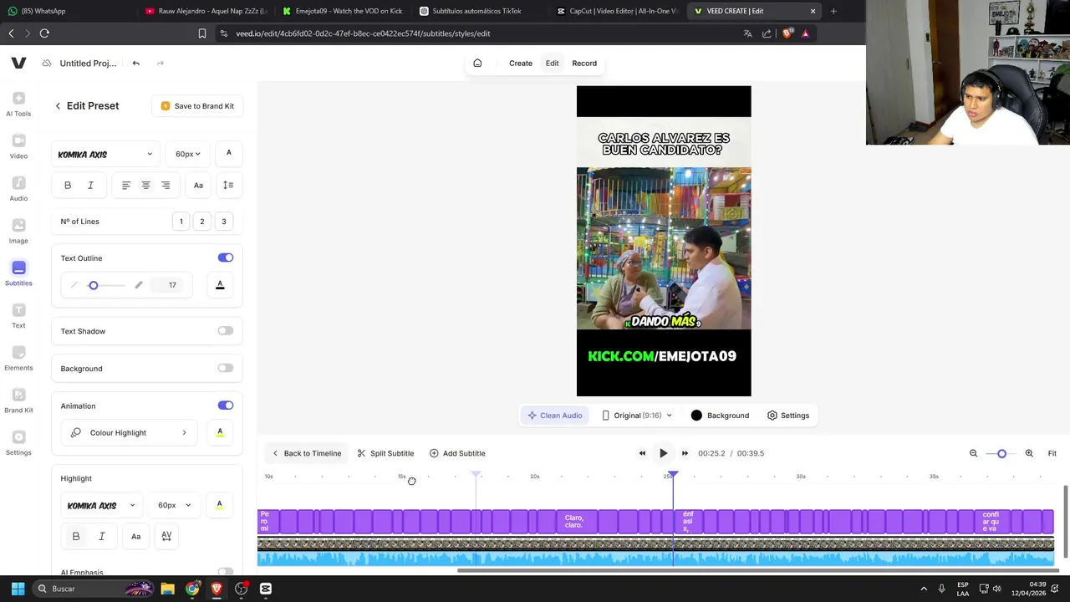Align subtitle text right
This screenshot has height=602, width=1070.
[166, 185]
